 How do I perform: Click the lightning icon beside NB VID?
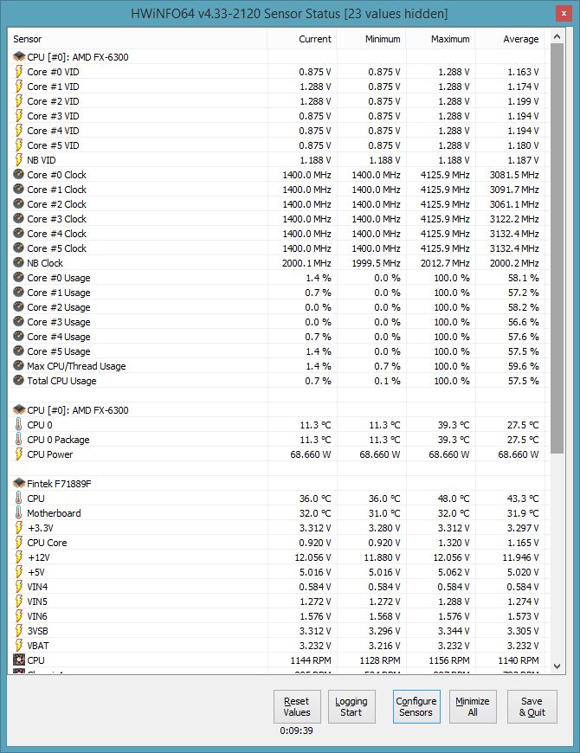pyautogui.click(x=19, y=160)
